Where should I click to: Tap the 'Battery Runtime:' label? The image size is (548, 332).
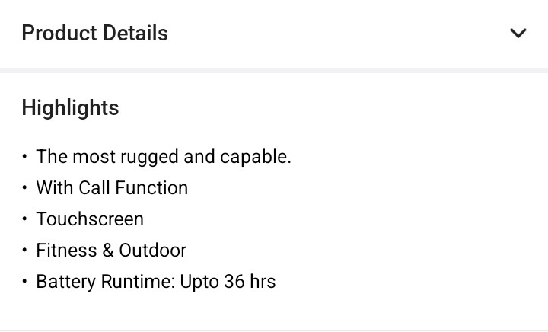click(106, 282)
